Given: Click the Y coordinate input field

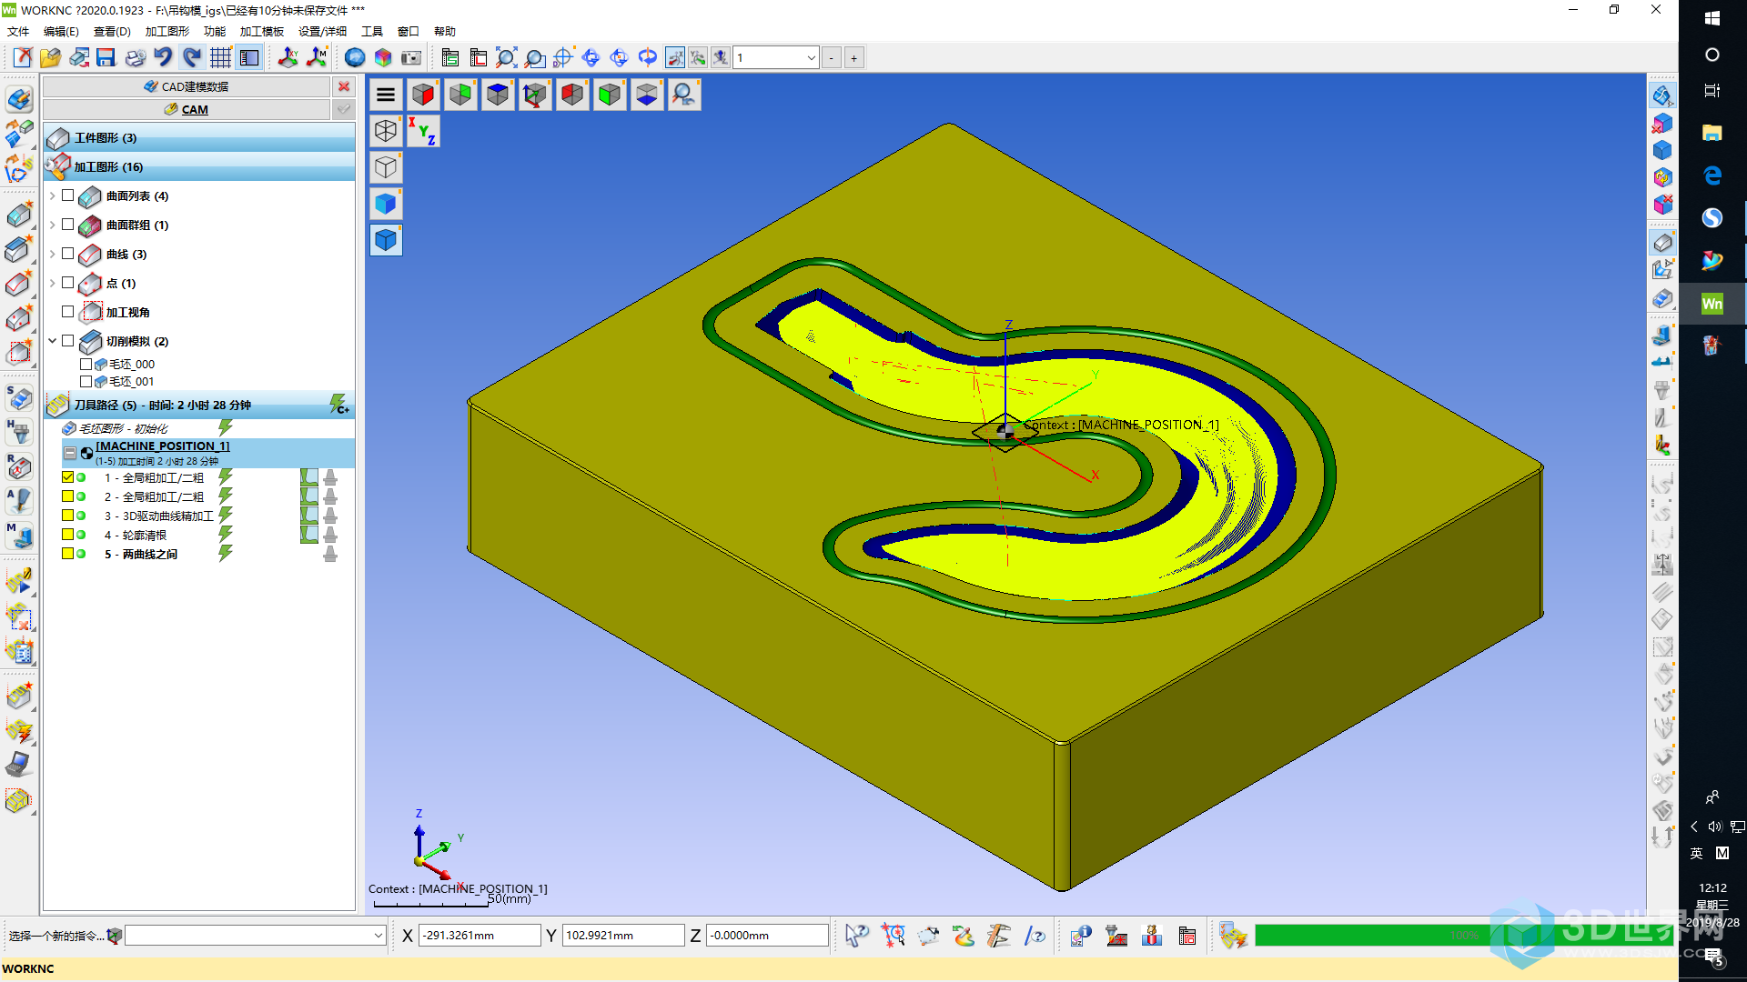Looking at the screenshot, I should click(x=623, y=935).
